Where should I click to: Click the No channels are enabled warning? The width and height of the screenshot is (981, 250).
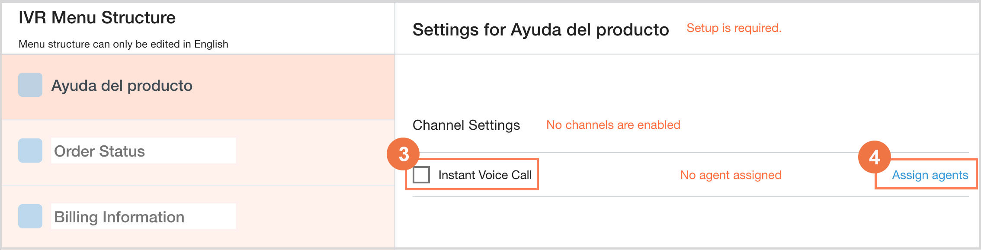[613, 125]
